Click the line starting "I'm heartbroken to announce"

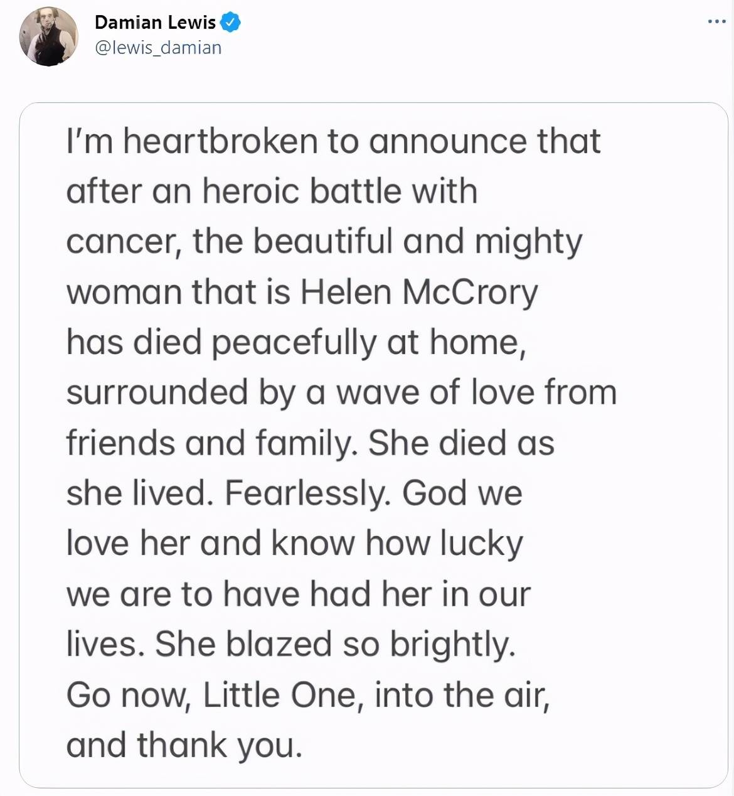333,141
